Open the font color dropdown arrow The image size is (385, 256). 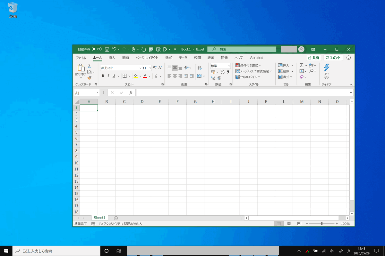[150, 76]
